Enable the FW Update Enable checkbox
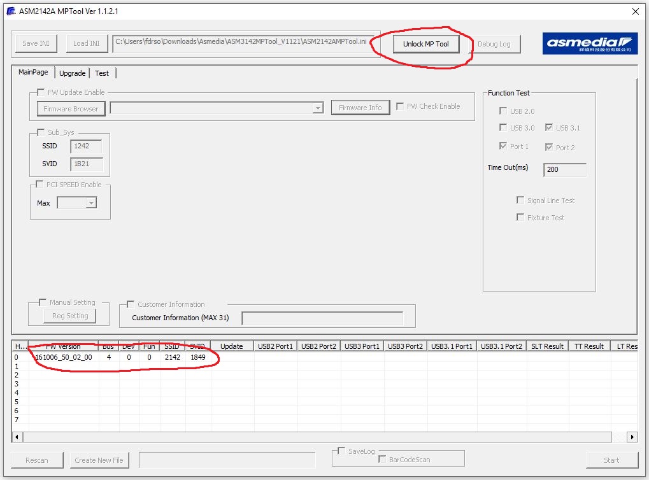This screenshot has height=480, width=649. point(41,92)
